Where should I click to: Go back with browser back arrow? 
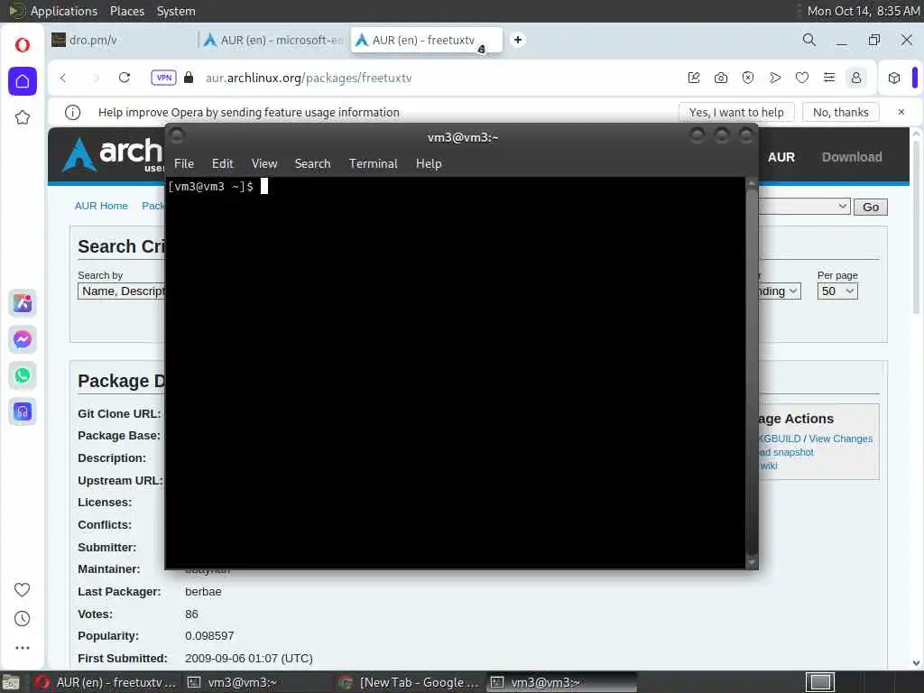pyautogui.click(x=63, y=78)
